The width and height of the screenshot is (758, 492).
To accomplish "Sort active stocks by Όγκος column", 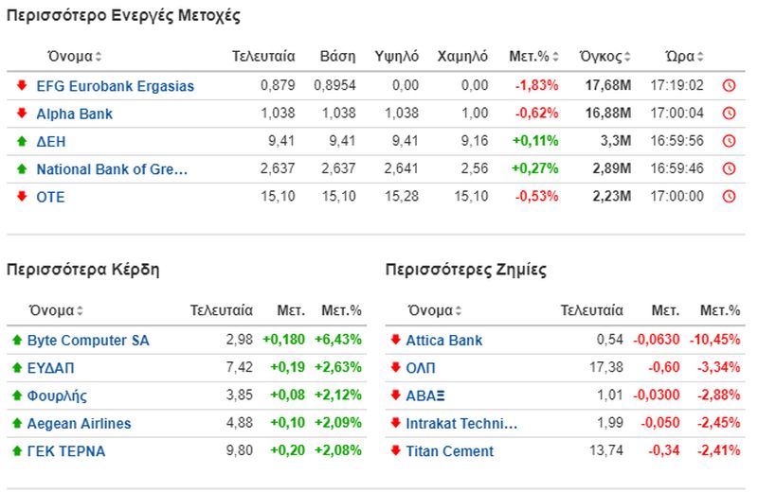I will tap(605, 57).
